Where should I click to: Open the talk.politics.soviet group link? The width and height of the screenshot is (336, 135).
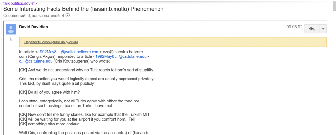[x=19, y=3]
